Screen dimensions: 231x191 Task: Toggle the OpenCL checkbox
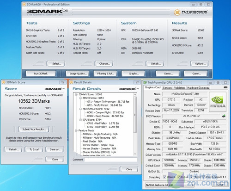tap(164, 177)
